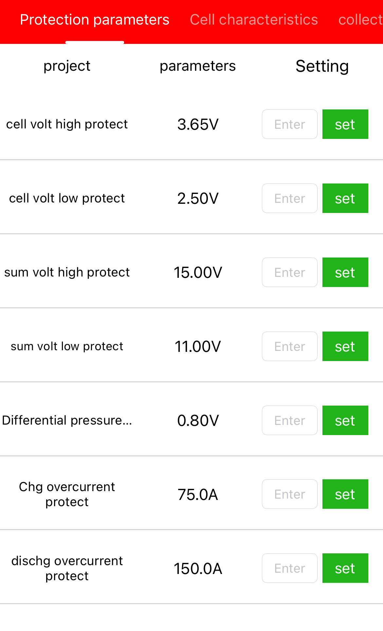Tap the truncated Differential pressure label
Screen dimensions: 383x631
coord(67,420)
